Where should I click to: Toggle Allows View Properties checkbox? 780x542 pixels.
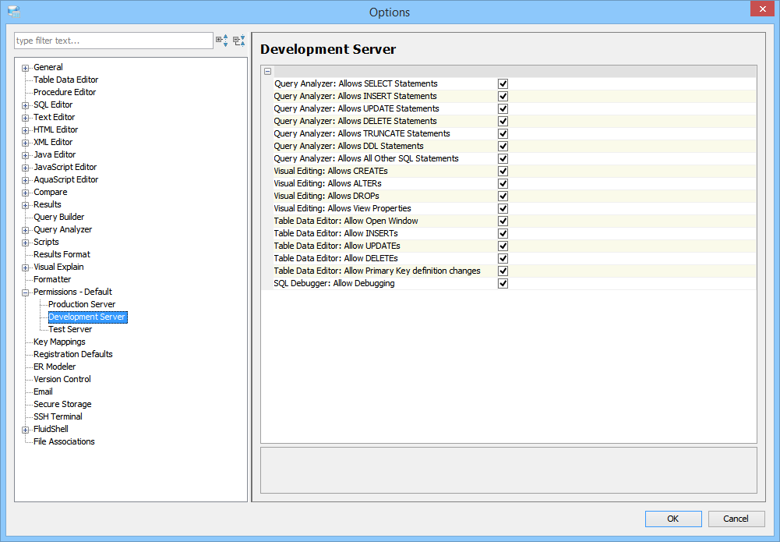tap(503, 208)
